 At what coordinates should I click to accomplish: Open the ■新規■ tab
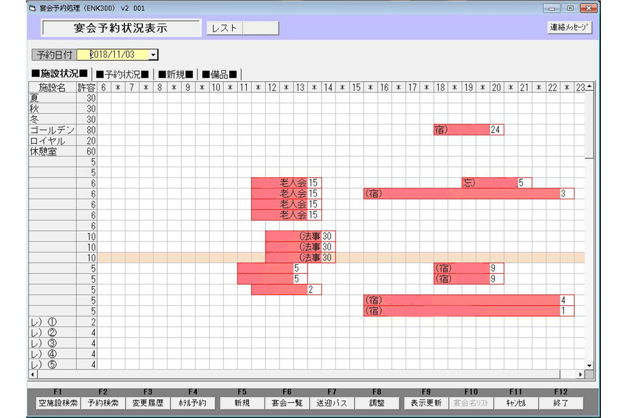coord(176,74)
